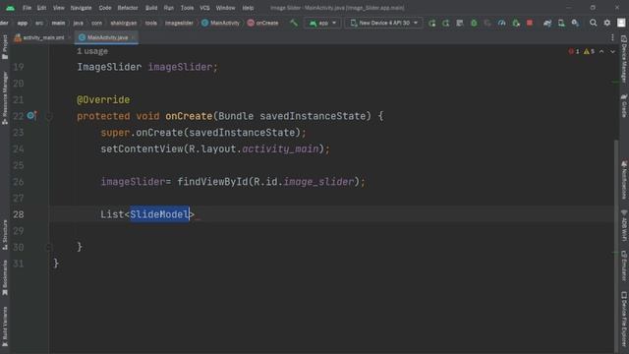Open the Structure tool window
This screenshot has height=354, width=629.
[x=5, y=235]
